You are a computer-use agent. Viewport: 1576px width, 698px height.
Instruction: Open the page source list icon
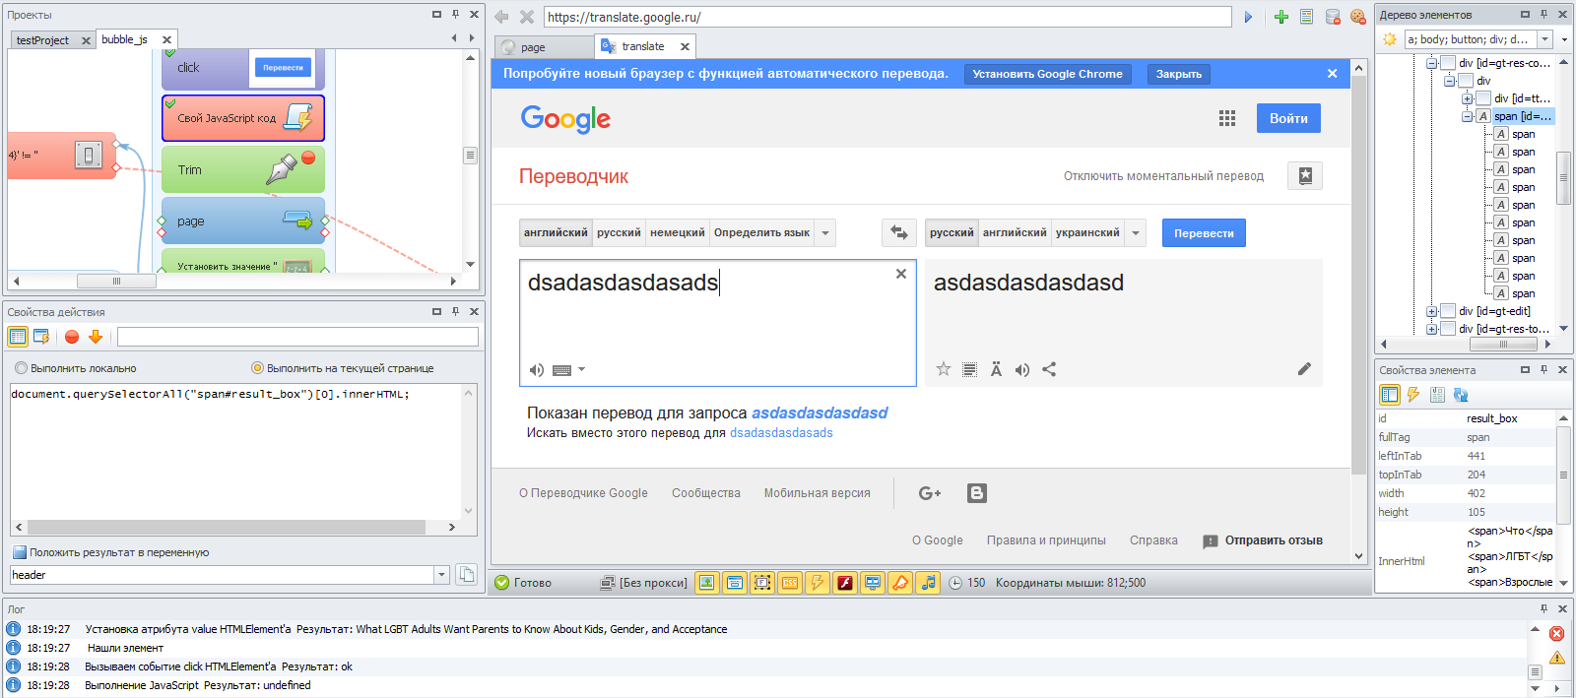coord(1307,17)
